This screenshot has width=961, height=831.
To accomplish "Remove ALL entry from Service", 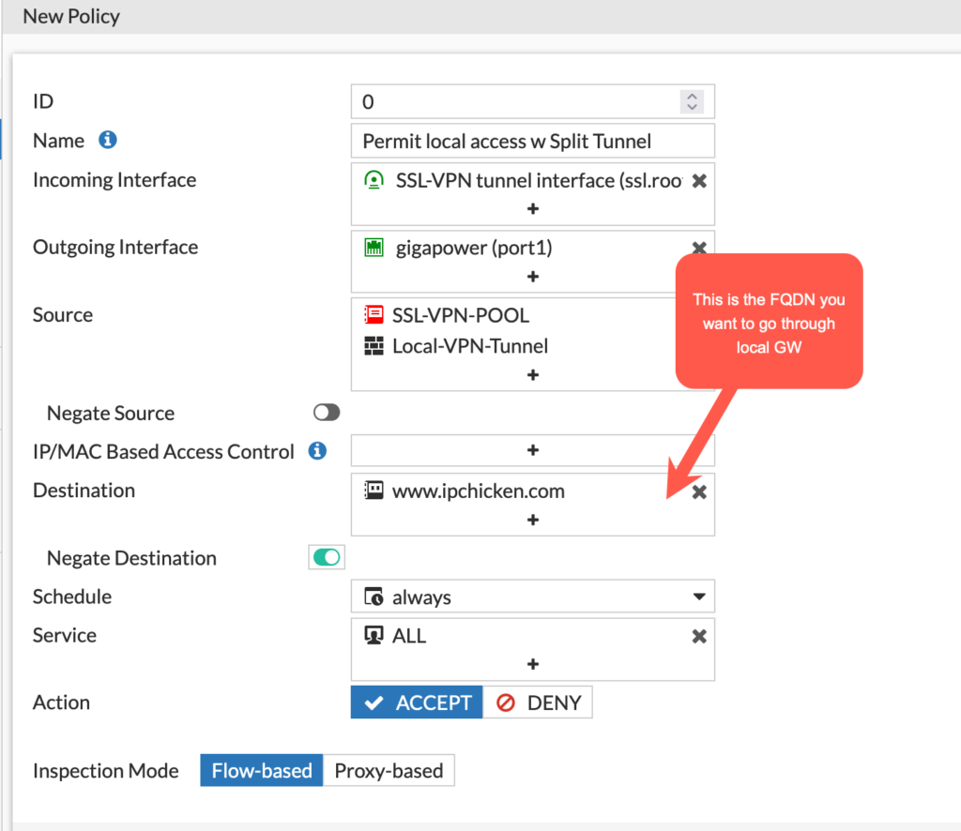I will pyautogui.click(x=699, y=636).
